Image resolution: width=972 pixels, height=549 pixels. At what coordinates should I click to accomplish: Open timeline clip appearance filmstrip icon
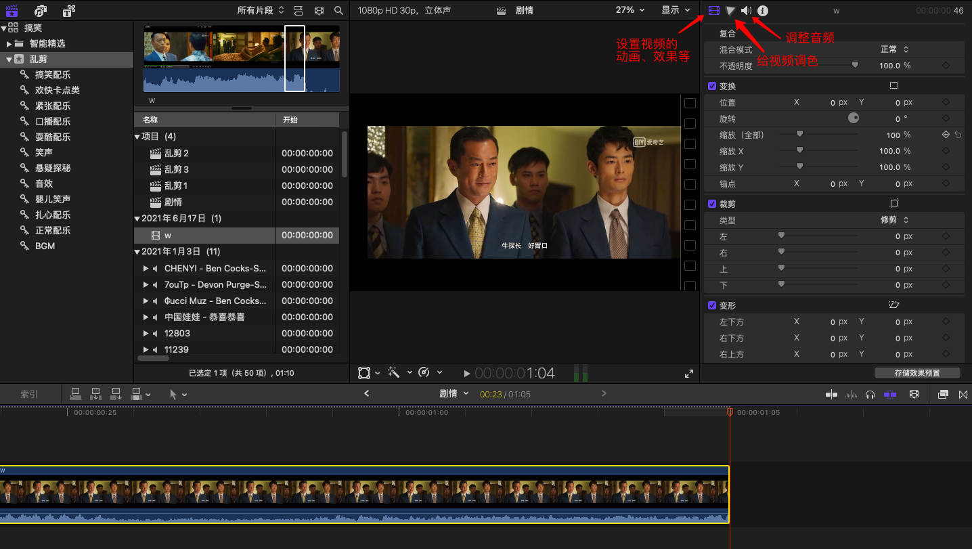coord(914,394)
